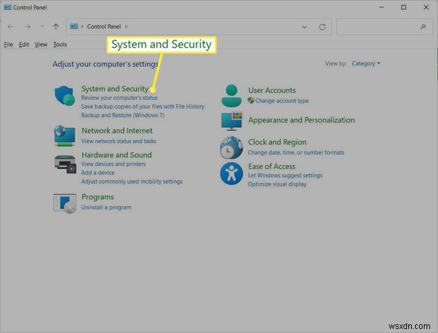Open Backup and Restore (Windows 7)
Screen dimensions: 438x333
pos(123,115)
